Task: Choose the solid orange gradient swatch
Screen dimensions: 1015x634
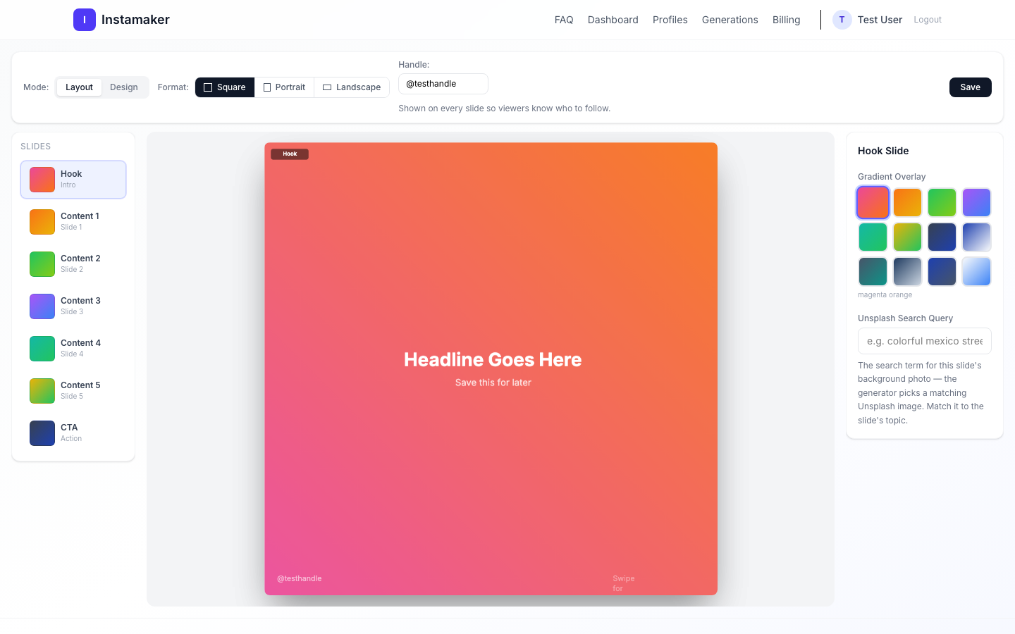Action: (x=908, y=203)
